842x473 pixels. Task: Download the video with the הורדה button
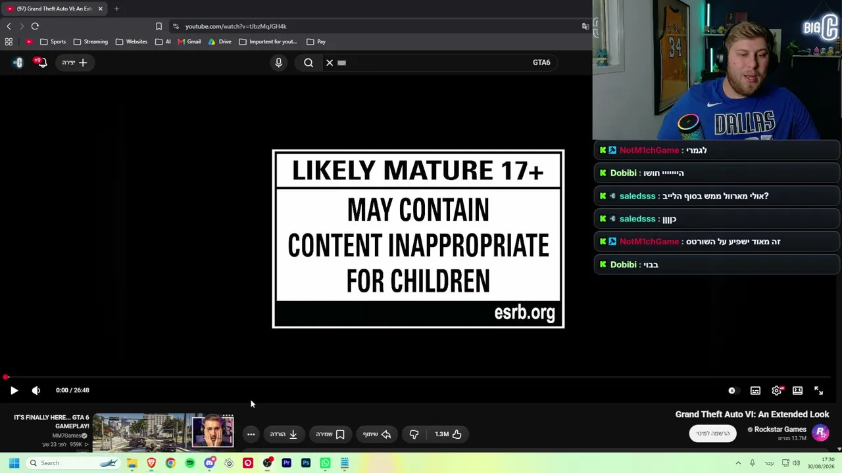point(284,434)
